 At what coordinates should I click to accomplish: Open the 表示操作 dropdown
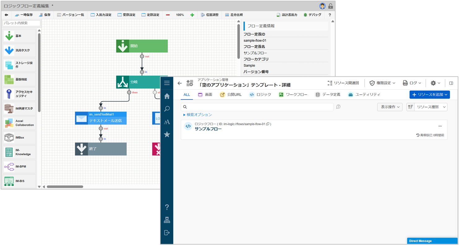pyautogui.click(x=389, y=107)
